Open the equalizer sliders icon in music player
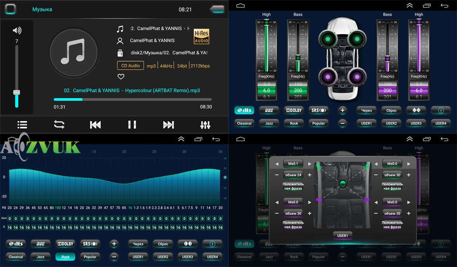Viewport: 457px width, 267px height. (205, 125)
